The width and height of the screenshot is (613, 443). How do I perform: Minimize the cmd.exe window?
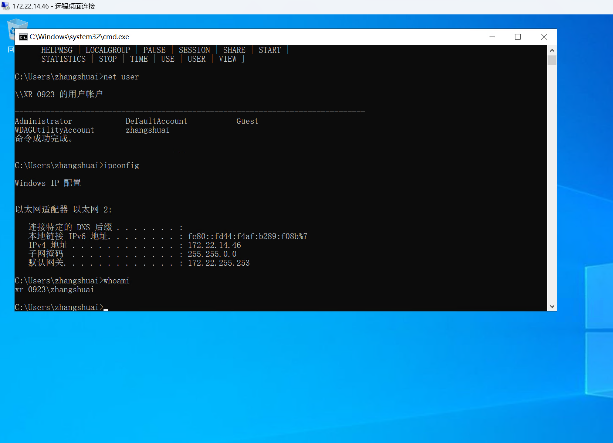pyautogui.click(x=492, y=37)
